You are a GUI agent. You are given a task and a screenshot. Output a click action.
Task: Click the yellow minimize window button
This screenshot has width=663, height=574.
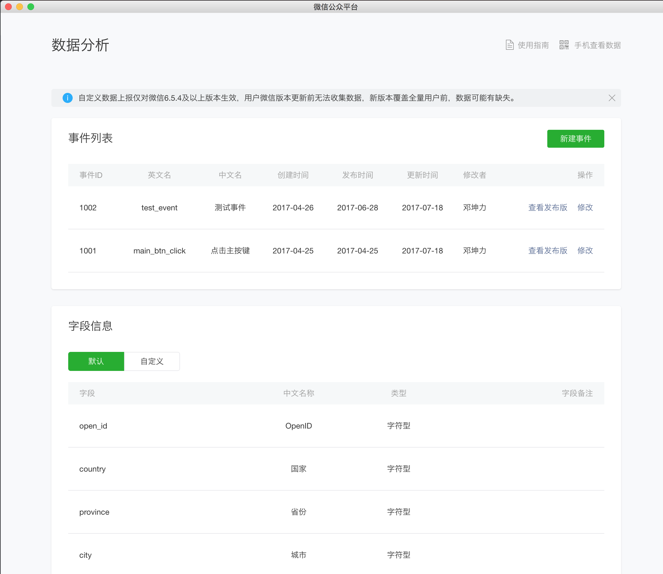tap(20, 7)
